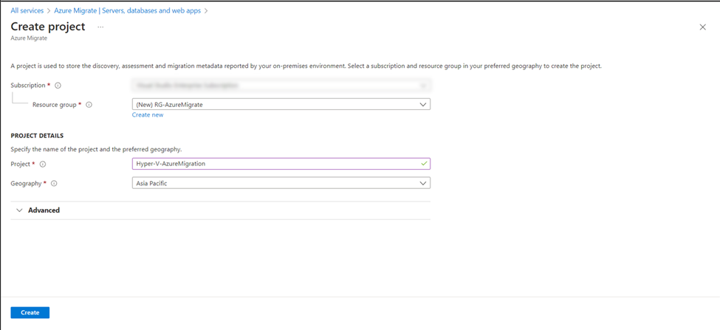Open the Resource group dropdown
This screenshot has width=720, height=330.
click(x=281, y=105)
